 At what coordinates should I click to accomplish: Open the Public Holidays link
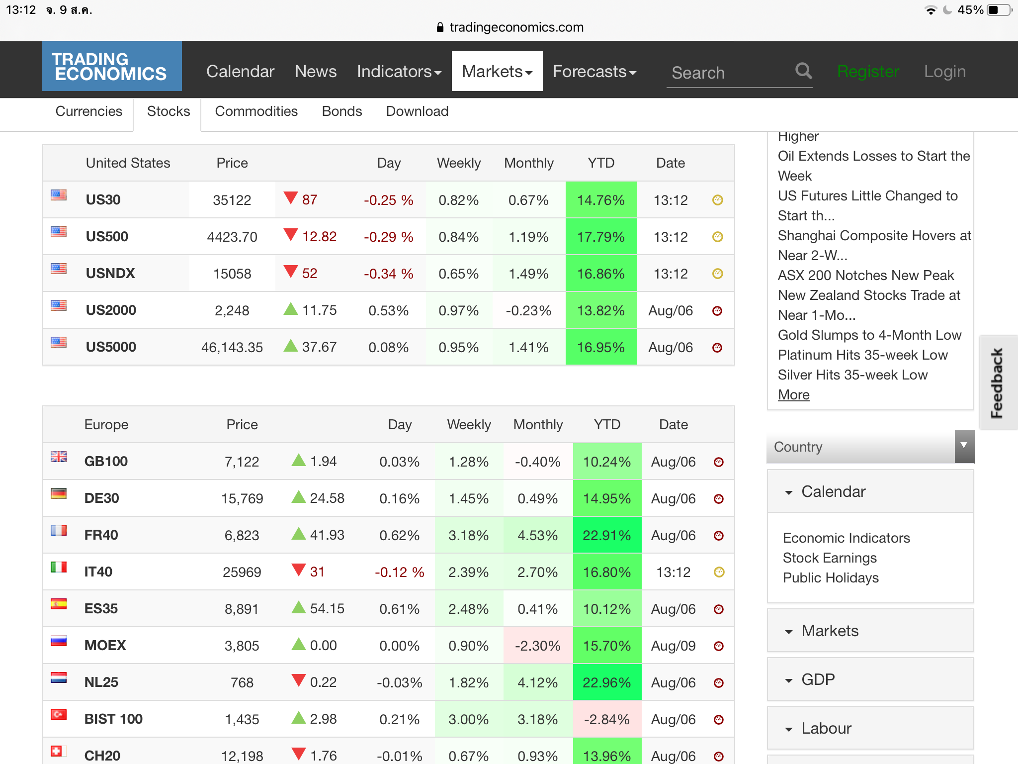coord(831,578)
